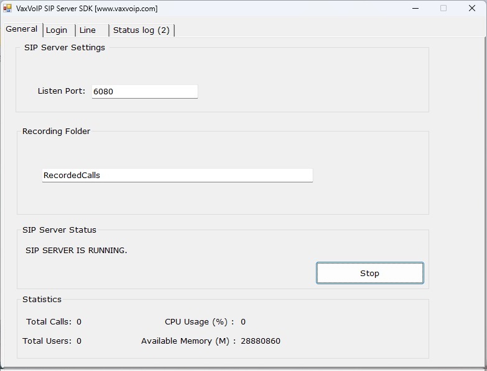Maximize the SIP Server SDK window
The height and width of the screenshot is (371, 487).
(443, 9)
